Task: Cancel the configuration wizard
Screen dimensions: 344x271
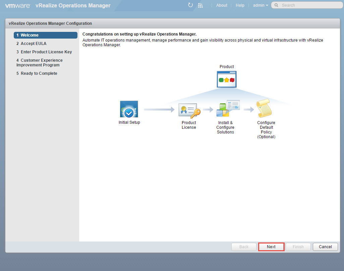Action: tap(325, 247)
